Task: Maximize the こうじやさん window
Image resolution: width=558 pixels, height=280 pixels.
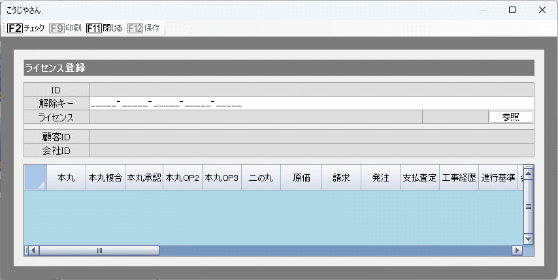Action: (512, 10)
